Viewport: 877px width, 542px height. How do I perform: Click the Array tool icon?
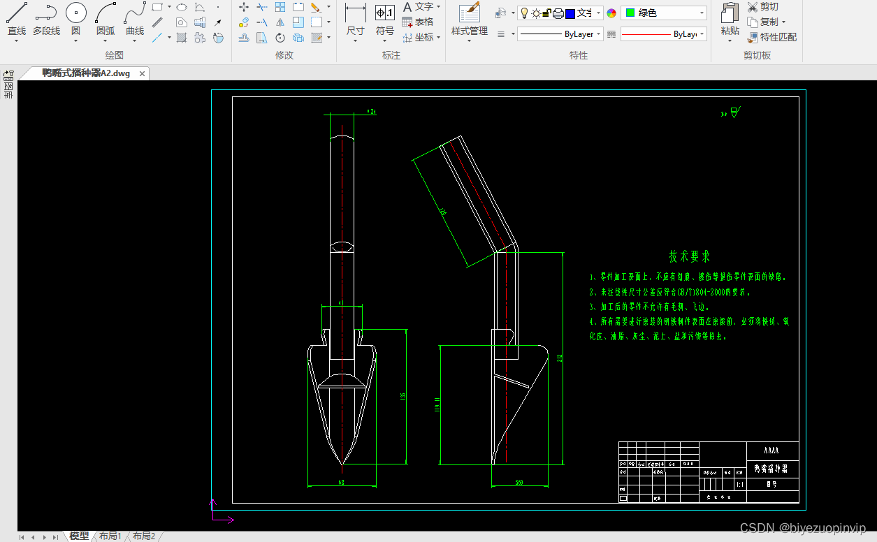pos(280,7)
